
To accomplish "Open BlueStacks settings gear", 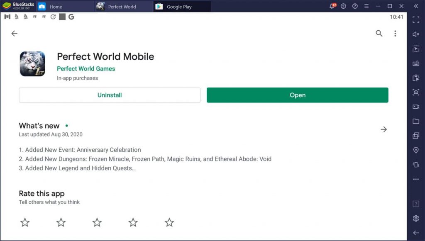I will 416,218.
